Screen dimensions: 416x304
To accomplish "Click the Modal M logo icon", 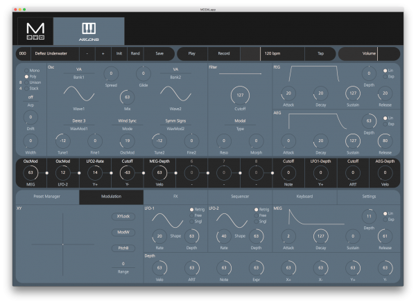I will [x=35, y=31].
